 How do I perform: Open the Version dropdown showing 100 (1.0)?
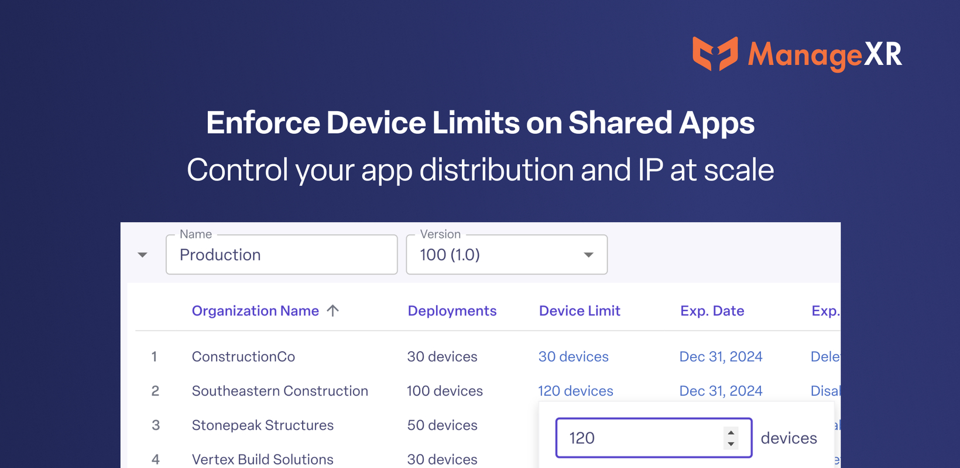click(x=507, y=255)
